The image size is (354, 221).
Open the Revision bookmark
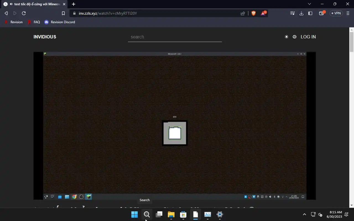pyautogui.click(x=14, y=22)
